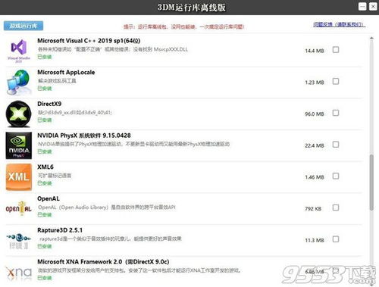Viewport: 379px width, 287px height.
Task: Minimize the 3DM runtime library window
Action: pyautogui.click(x=362, y=7)
